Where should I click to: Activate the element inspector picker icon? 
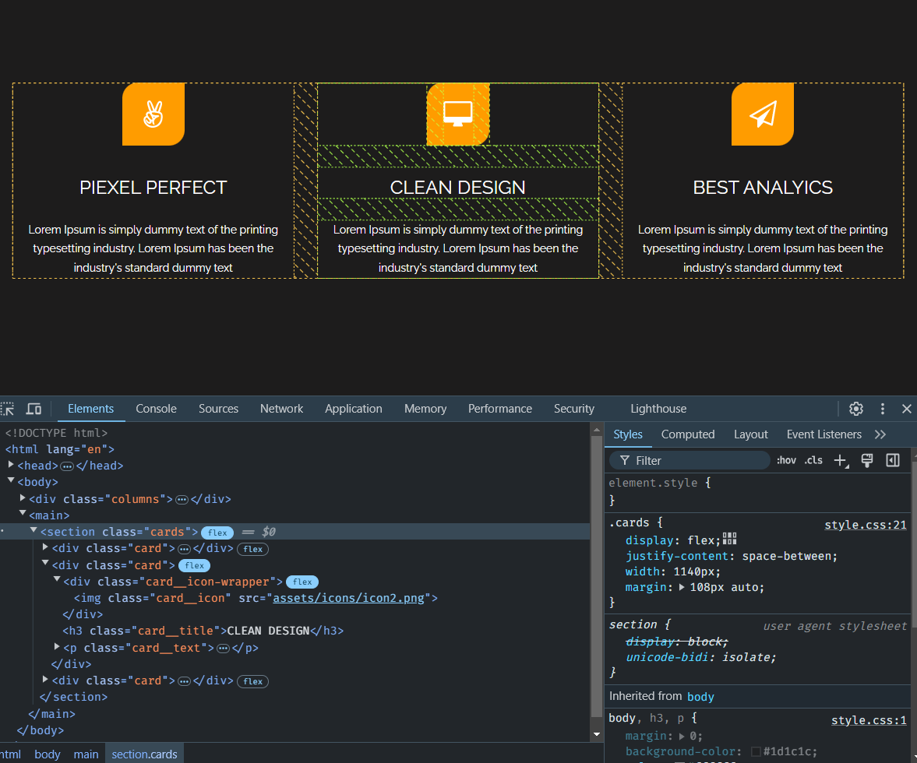(7, 409)
